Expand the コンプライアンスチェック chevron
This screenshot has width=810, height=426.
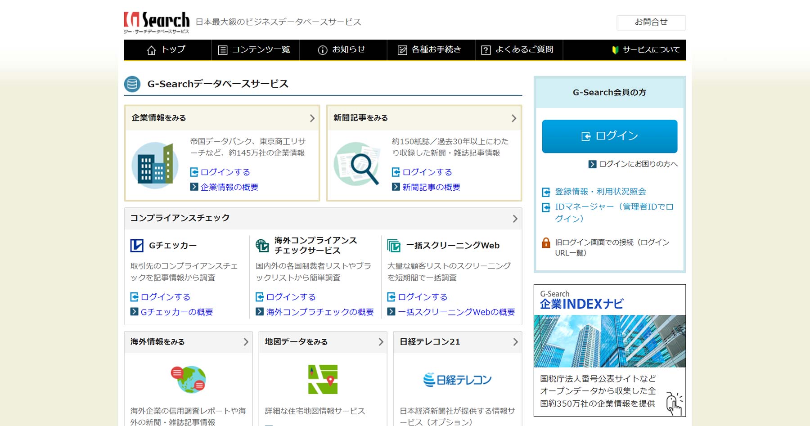point(515,219)
